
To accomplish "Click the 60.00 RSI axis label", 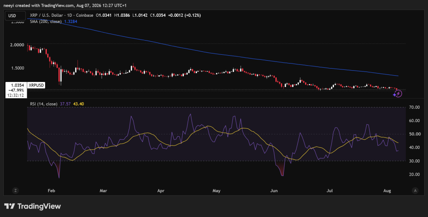I will [414, 121].
